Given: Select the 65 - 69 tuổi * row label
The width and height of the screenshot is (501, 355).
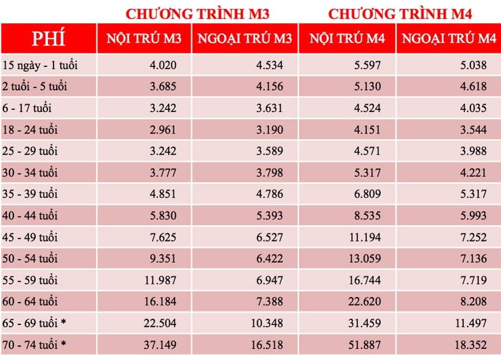Looking at the screenshot, I should (x=34, y=323).
